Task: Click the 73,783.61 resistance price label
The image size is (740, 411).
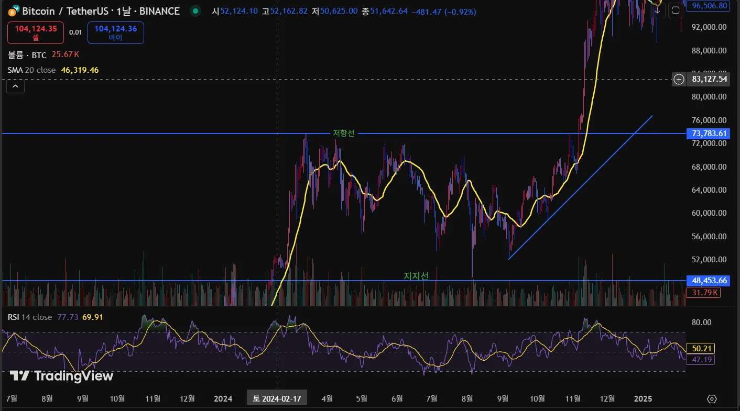Action: pos(708,134)
